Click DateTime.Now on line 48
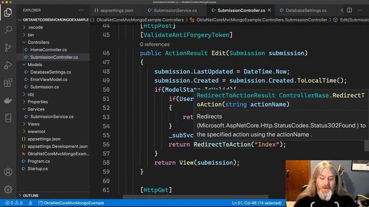This screenshot has height=207, width=369. point(265,71)
